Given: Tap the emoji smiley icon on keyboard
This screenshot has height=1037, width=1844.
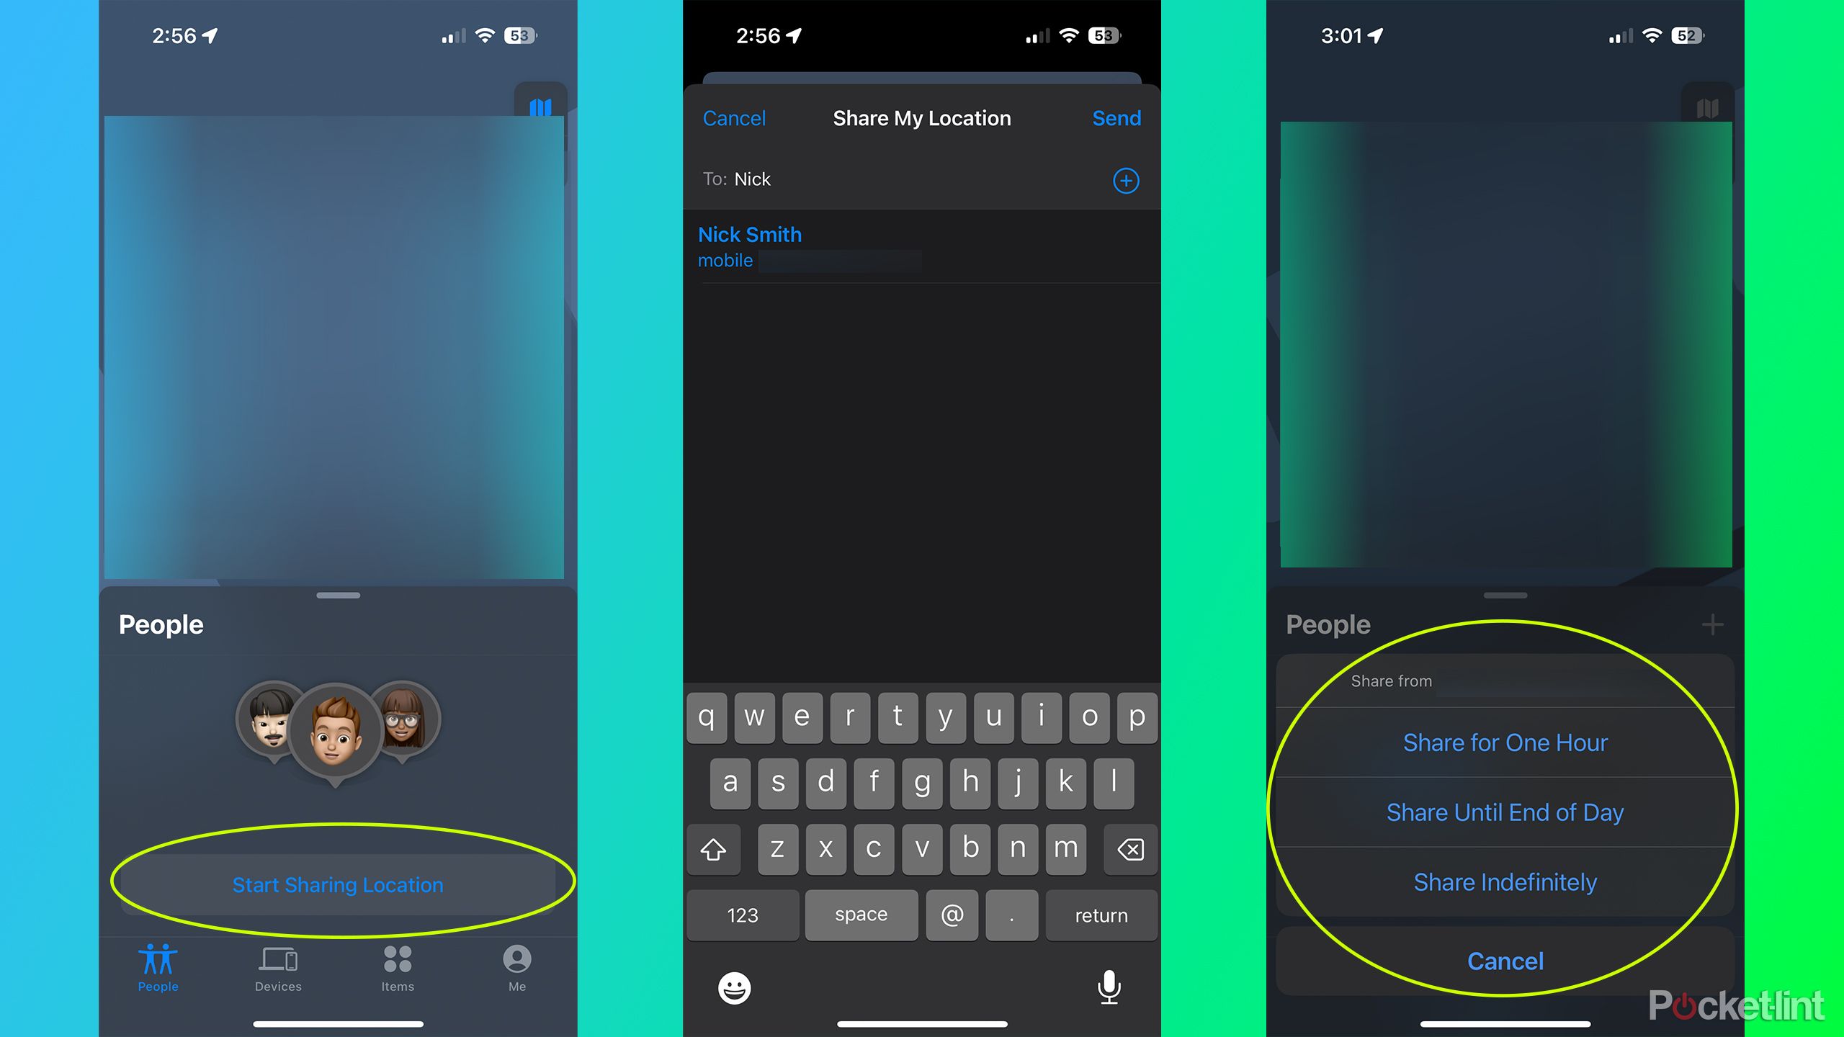Looking at the screenshot, I should point(733,987).
